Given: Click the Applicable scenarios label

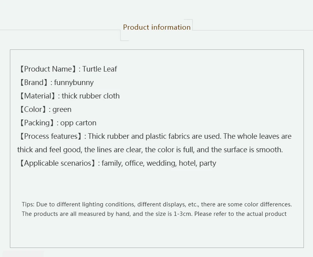Looking at the screenshot, I should pyautogui.click(x=58, y=163).
